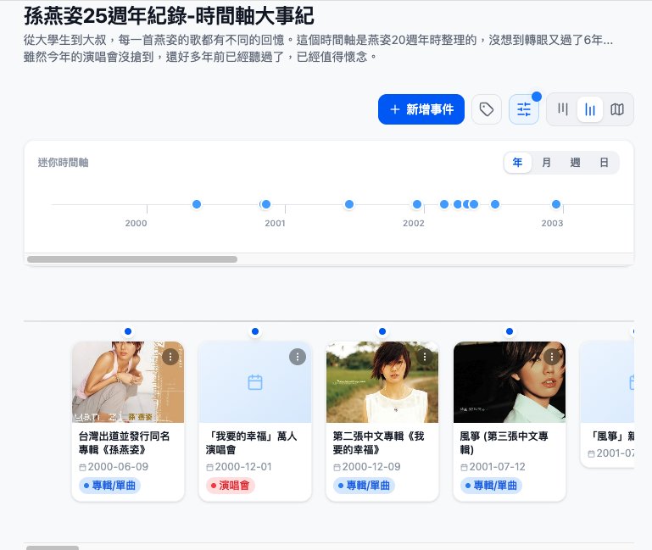The image size is (652, 550).
Task: Click the mini timeline dot nearest 2003
Action: tap(556, 204)
